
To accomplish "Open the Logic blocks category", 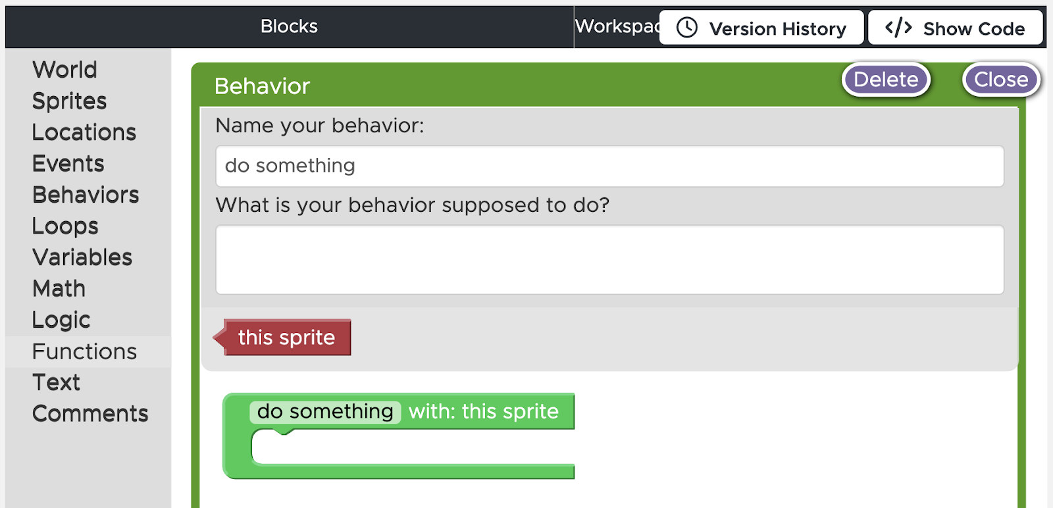I will [61, 320].
